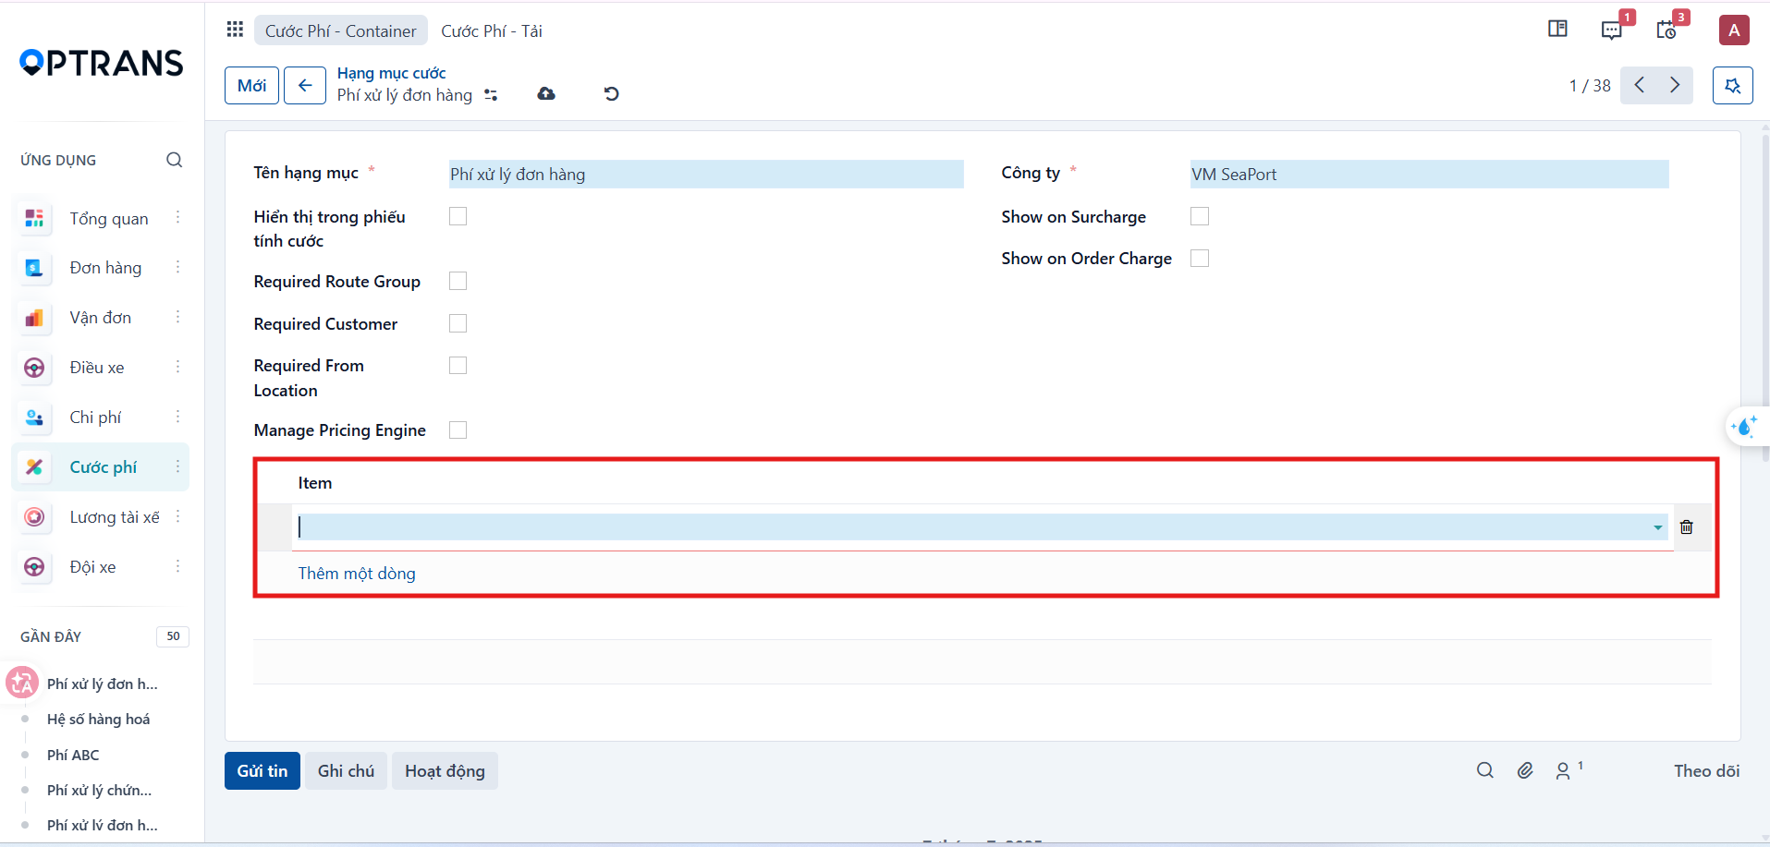Delete the Item row with trash icon

[1687, 527]
